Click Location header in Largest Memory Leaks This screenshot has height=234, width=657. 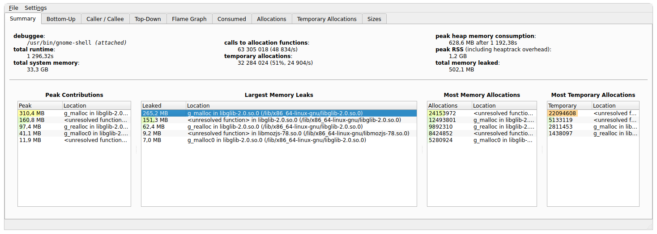301,105
